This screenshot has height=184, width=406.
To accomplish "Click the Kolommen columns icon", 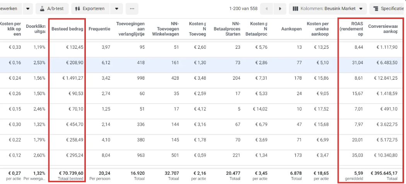I will tap(295, 9).
